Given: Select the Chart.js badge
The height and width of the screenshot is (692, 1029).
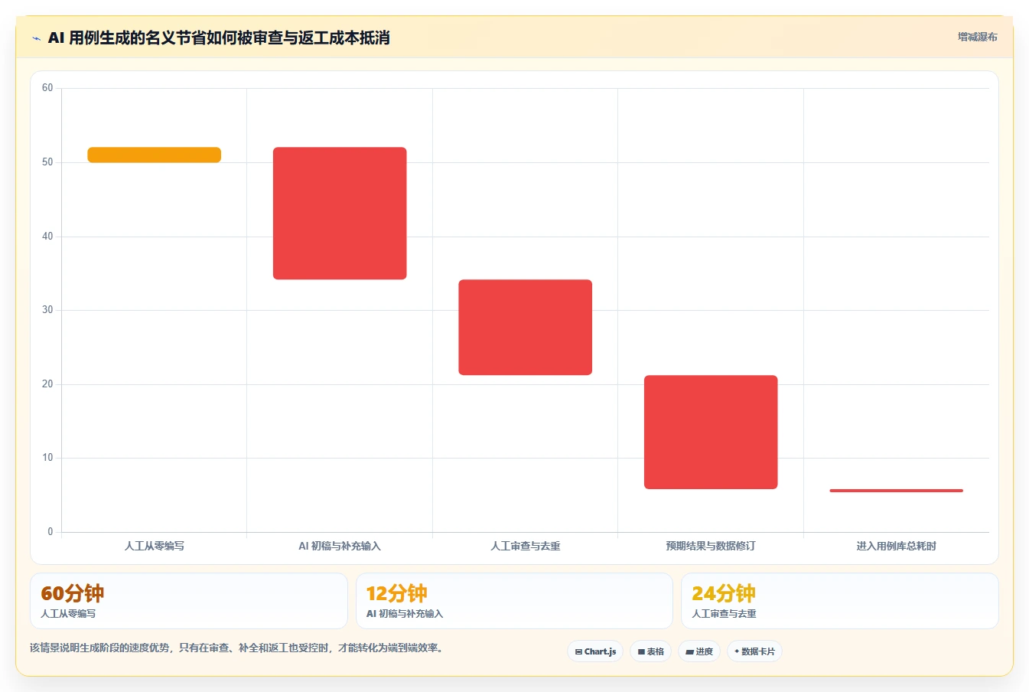Looking at the screenshot, I should [595, 651].
